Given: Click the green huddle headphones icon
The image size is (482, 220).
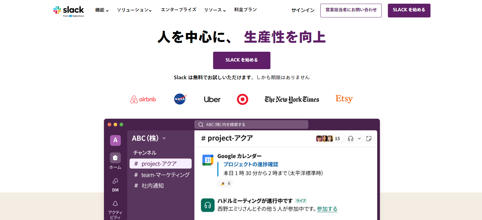Looking at the screenshot, I should click(x=208, y=205).
